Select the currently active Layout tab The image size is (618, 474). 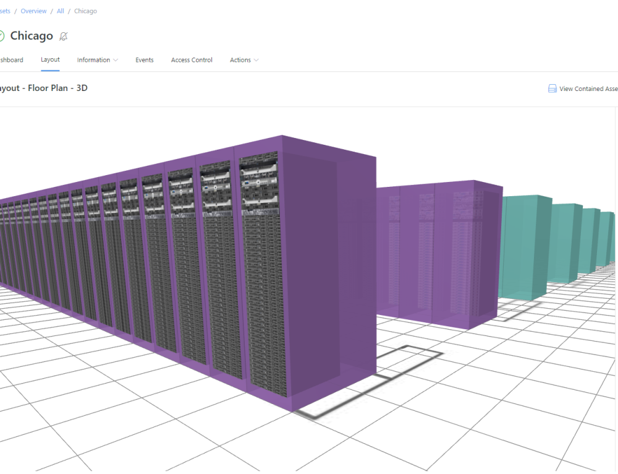(x=50, y=59)
